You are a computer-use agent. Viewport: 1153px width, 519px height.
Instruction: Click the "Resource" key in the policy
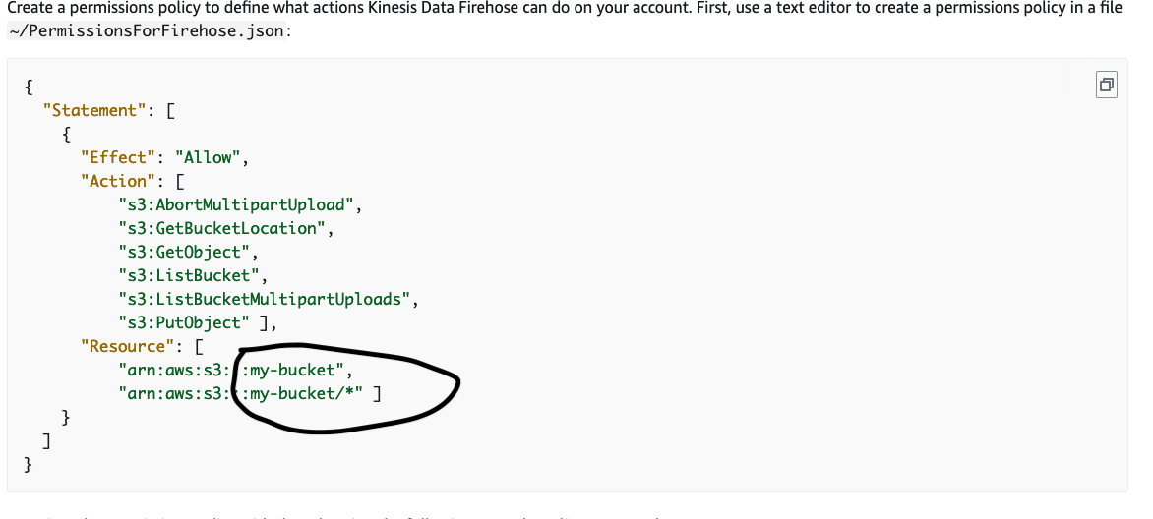point(124,346)
